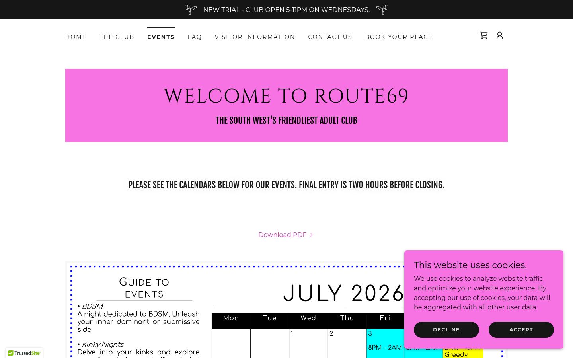Download the events calendar PDF
The image size is (573, 358).
tap(286, 235)
